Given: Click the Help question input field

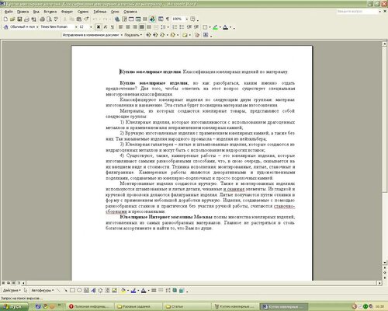Looking at the screenshot, I should tap(357, 12).
